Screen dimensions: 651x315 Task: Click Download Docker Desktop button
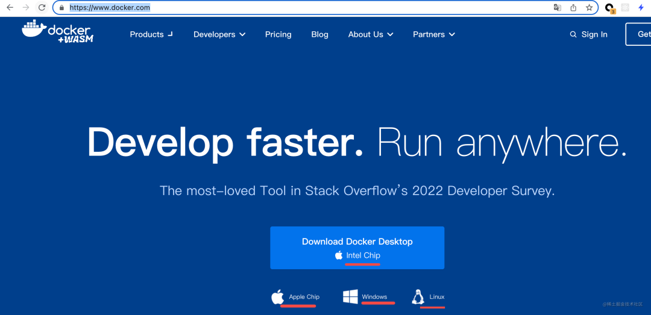coord(357,248)
